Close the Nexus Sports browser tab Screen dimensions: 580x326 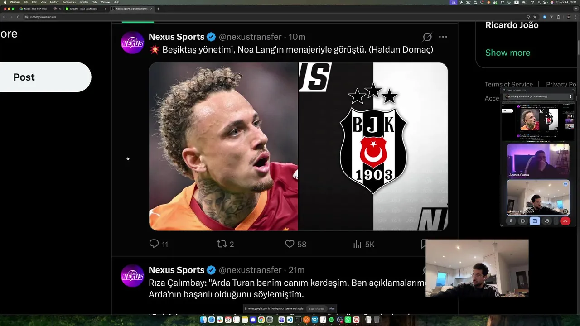pos(151,9)
